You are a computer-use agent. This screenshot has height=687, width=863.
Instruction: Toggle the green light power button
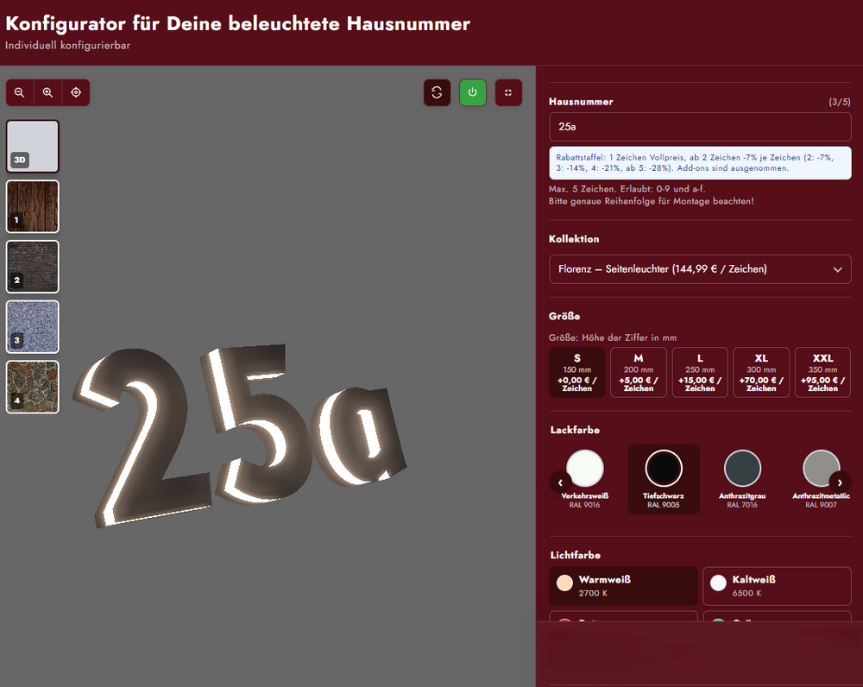[x=473, y=92]
